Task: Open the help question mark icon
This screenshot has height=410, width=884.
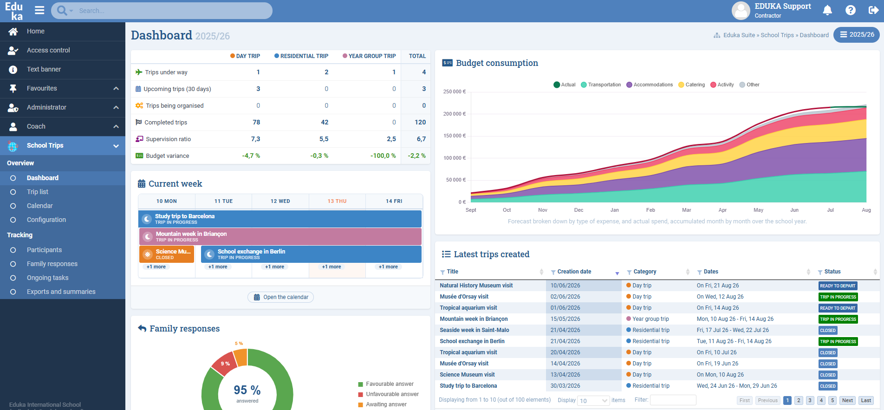Action: (x=851, y=10)
